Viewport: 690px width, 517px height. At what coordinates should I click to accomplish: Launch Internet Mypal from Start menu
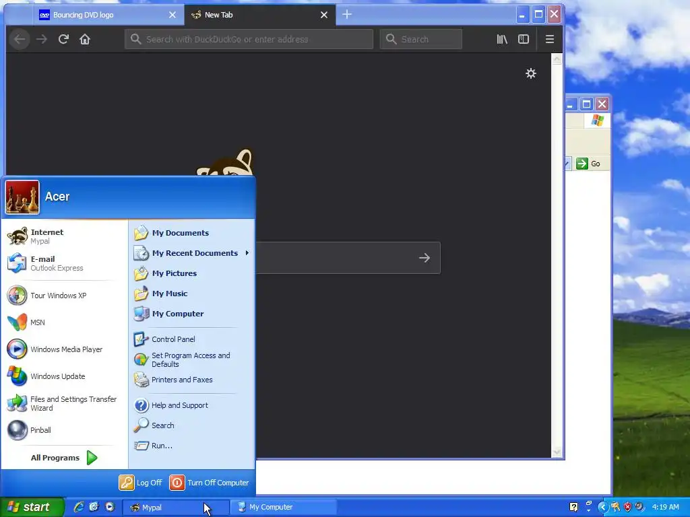pos(64,236)
